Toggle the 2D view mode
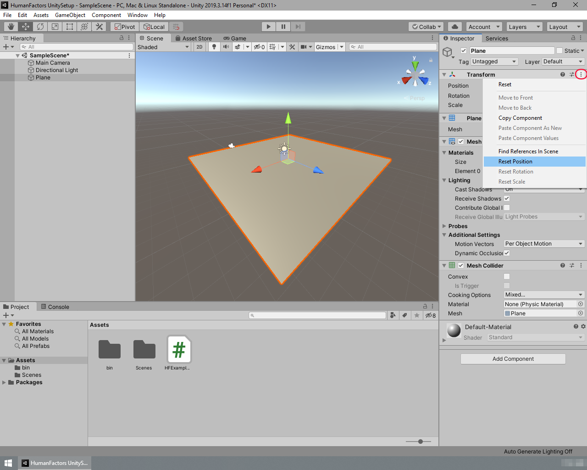 pos(199,47)
